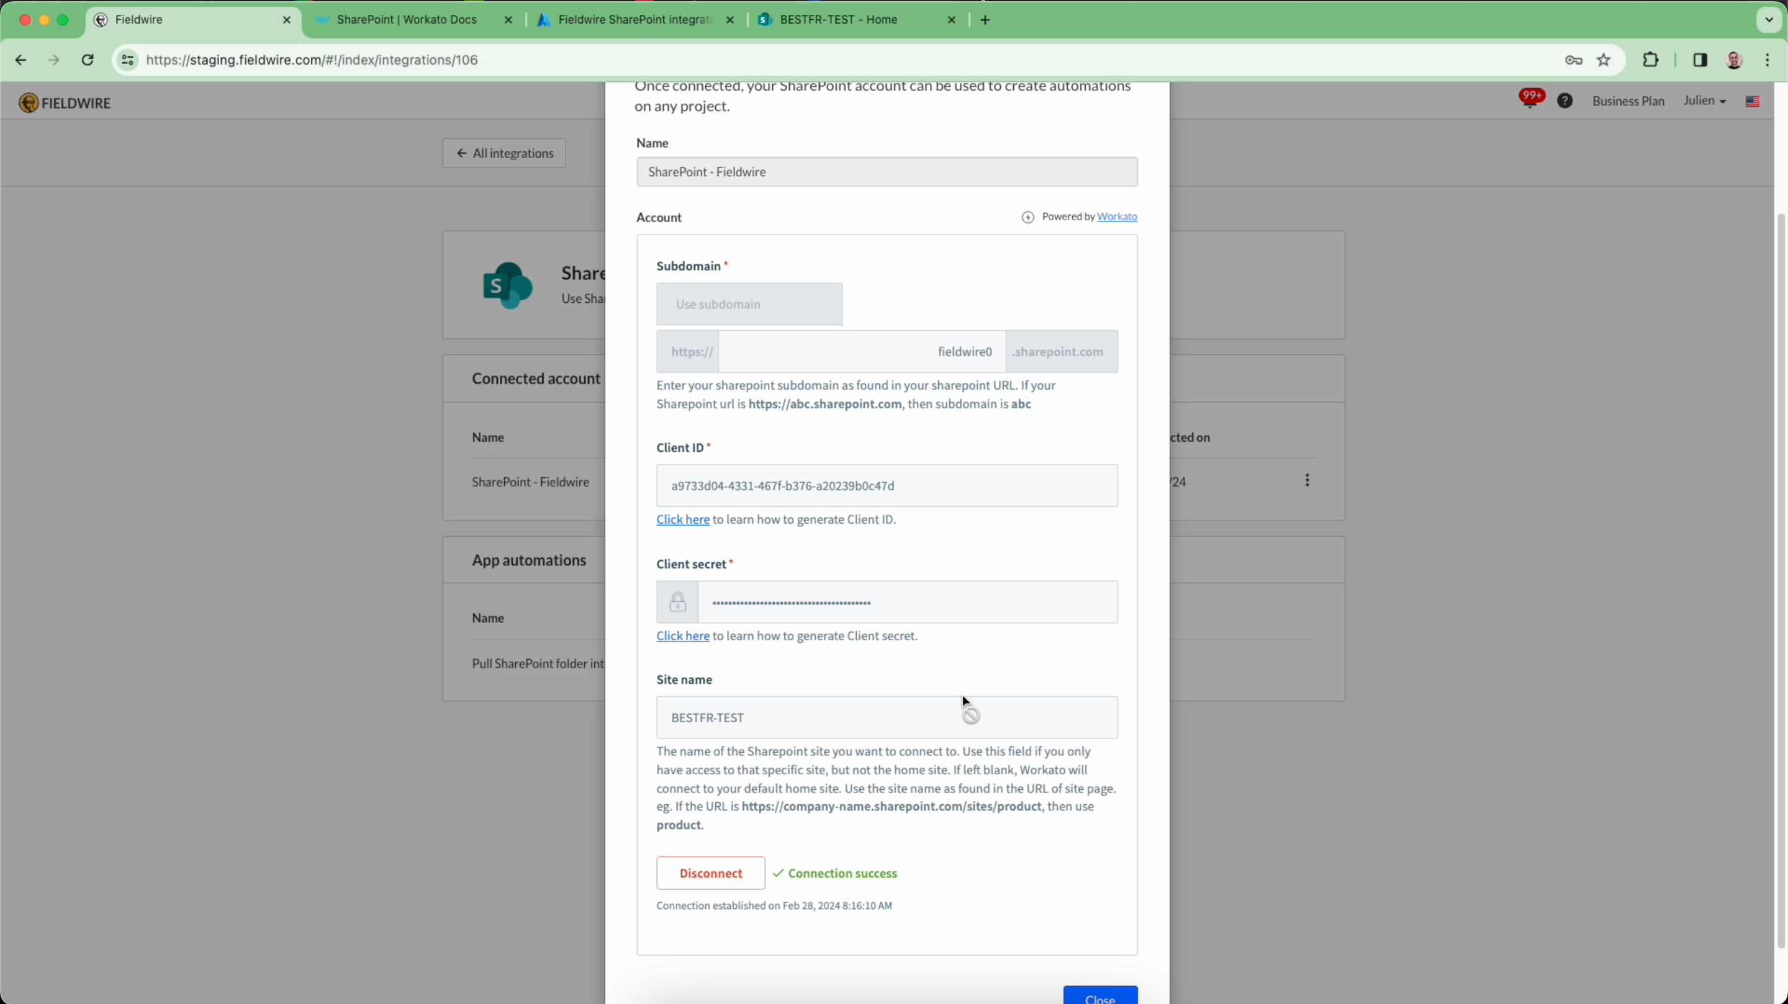Open the tab search dropdown arrow
This screenshot has height=1004, width=1788.
click(1769, 19)
